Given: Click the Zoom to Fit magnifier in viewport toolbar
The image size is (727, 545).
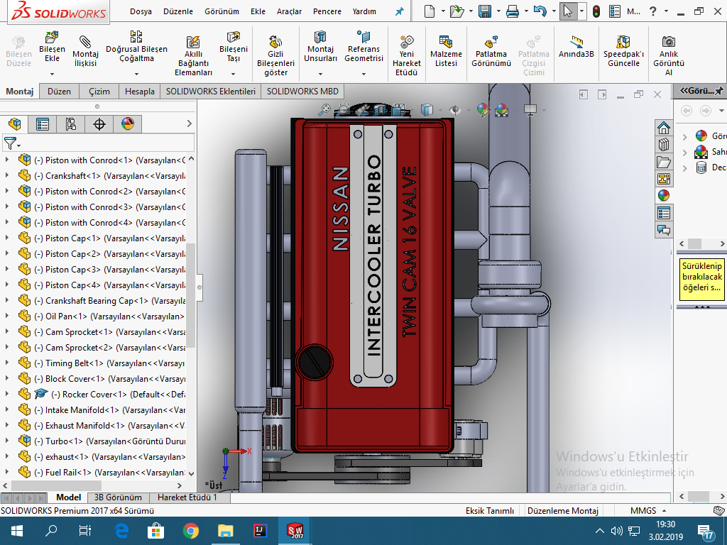Looking at the screenshot, I should pos(324,110).
